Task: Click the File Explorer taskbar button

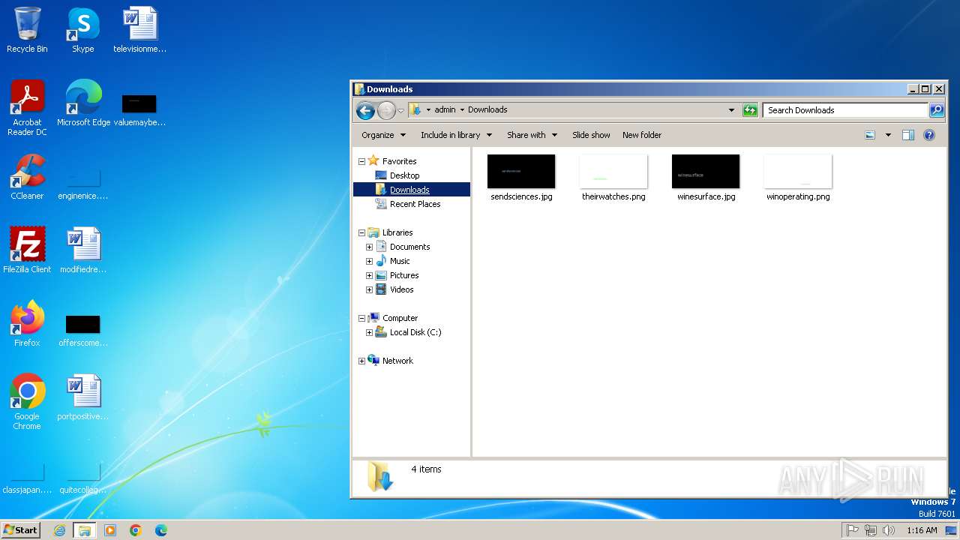Action: pos(85,530)
